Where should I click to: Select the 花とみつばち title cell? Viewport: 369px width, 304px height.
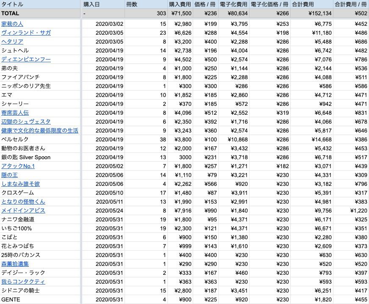click(x=40, y=246)
